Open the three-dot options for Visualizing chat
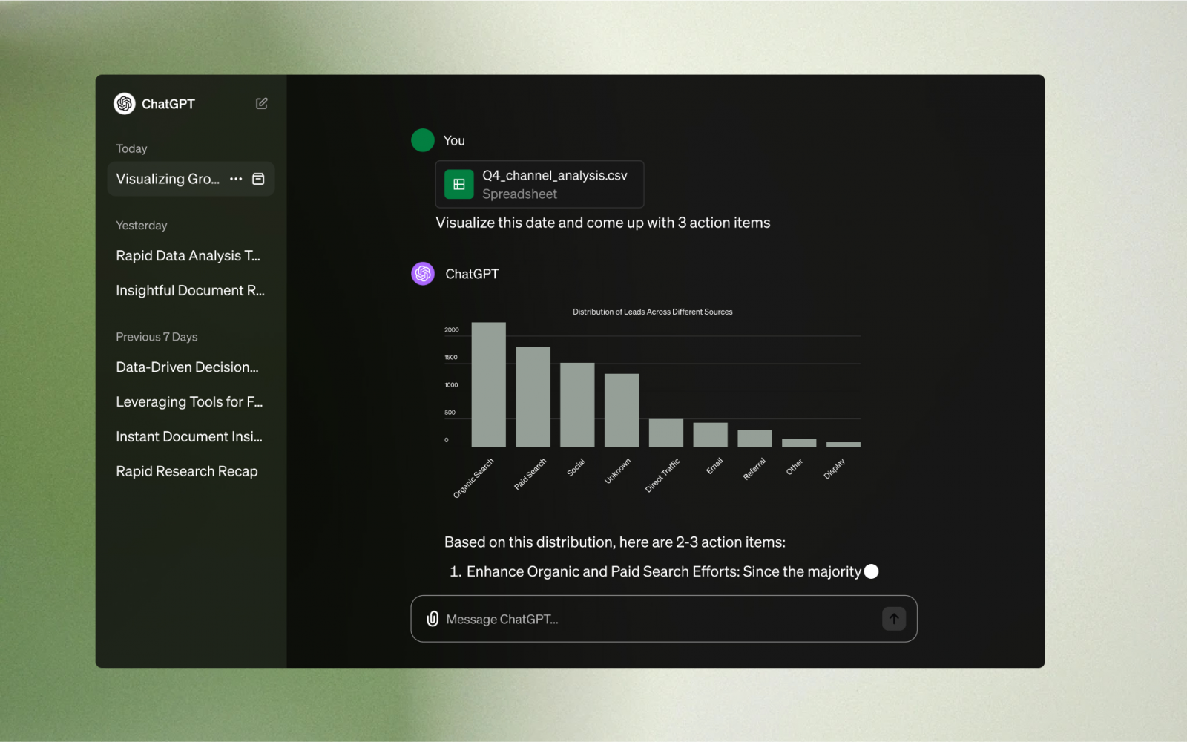Viewport: 1187px width, 742px height. coord(236,179)
